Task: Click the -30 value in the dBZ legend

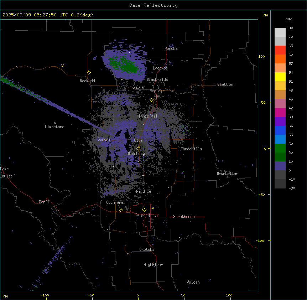Action: click(292, 188)
